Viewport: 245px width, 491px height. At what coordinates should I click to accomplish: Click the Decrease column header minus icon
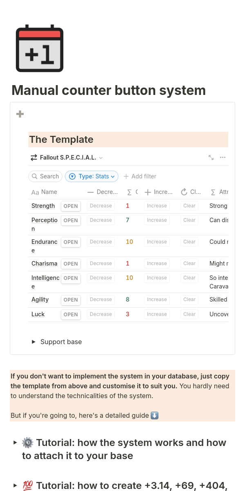click(91, 192)
